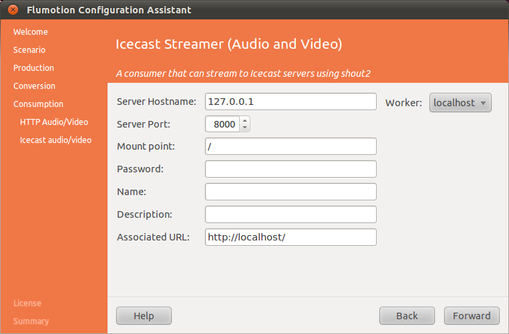Open the Consumption step

(38, 104)
